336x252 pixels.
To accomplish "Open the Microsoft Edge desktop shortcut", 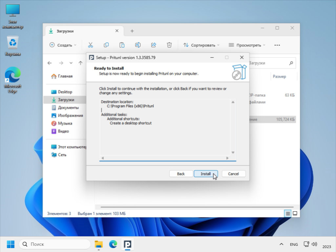I will coord(13,80).
